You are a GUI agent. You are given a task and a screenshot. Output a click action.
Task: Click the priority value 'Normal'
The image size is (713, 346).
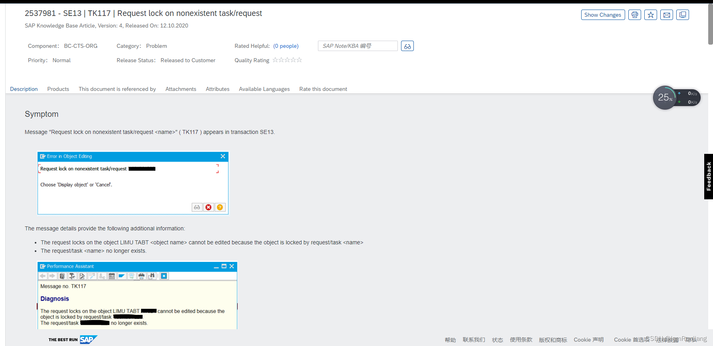click(x=62, y=60)
